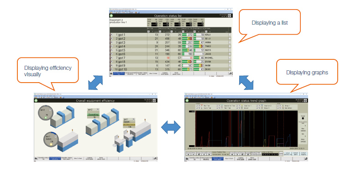Sort fifth column using header arrow in status list
The image size is (356, 173).
(194, 31)
